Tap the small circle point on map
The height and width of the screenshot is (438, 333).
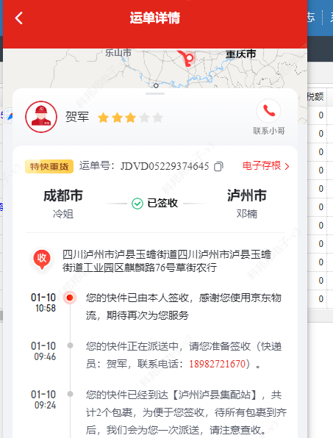click(x=156, y=85)
